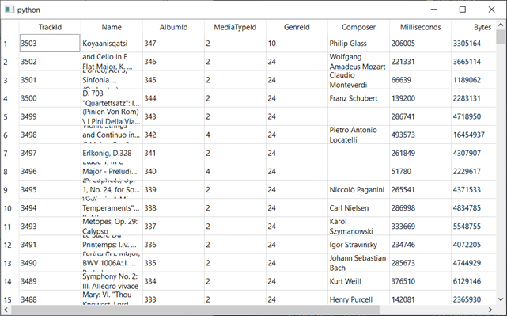This screenshot has width=507, height=316.
Task: Select Milliseconds cell 51780
Action: pyautogui.click(x=420, y=172)
